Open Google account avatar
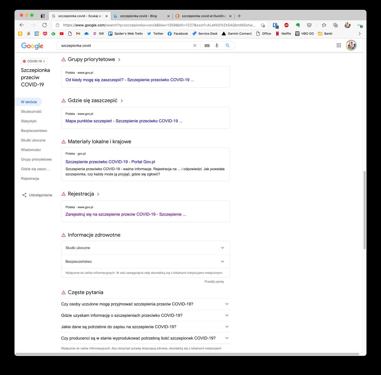The height and width of the screenshot is (375, 381). point(351,45)
